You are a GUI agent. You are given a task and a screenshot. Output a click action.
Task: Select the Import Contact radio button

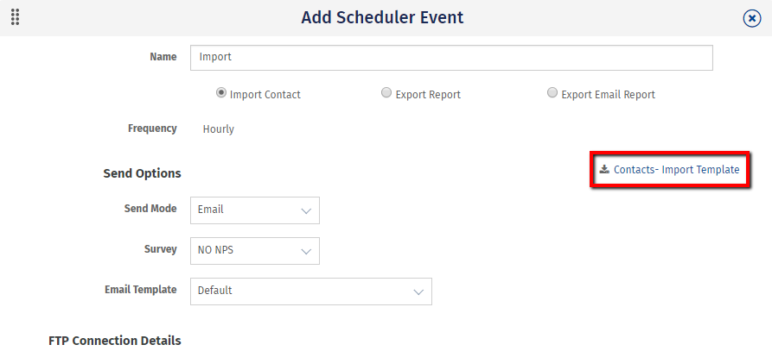[x=221, y=93]
